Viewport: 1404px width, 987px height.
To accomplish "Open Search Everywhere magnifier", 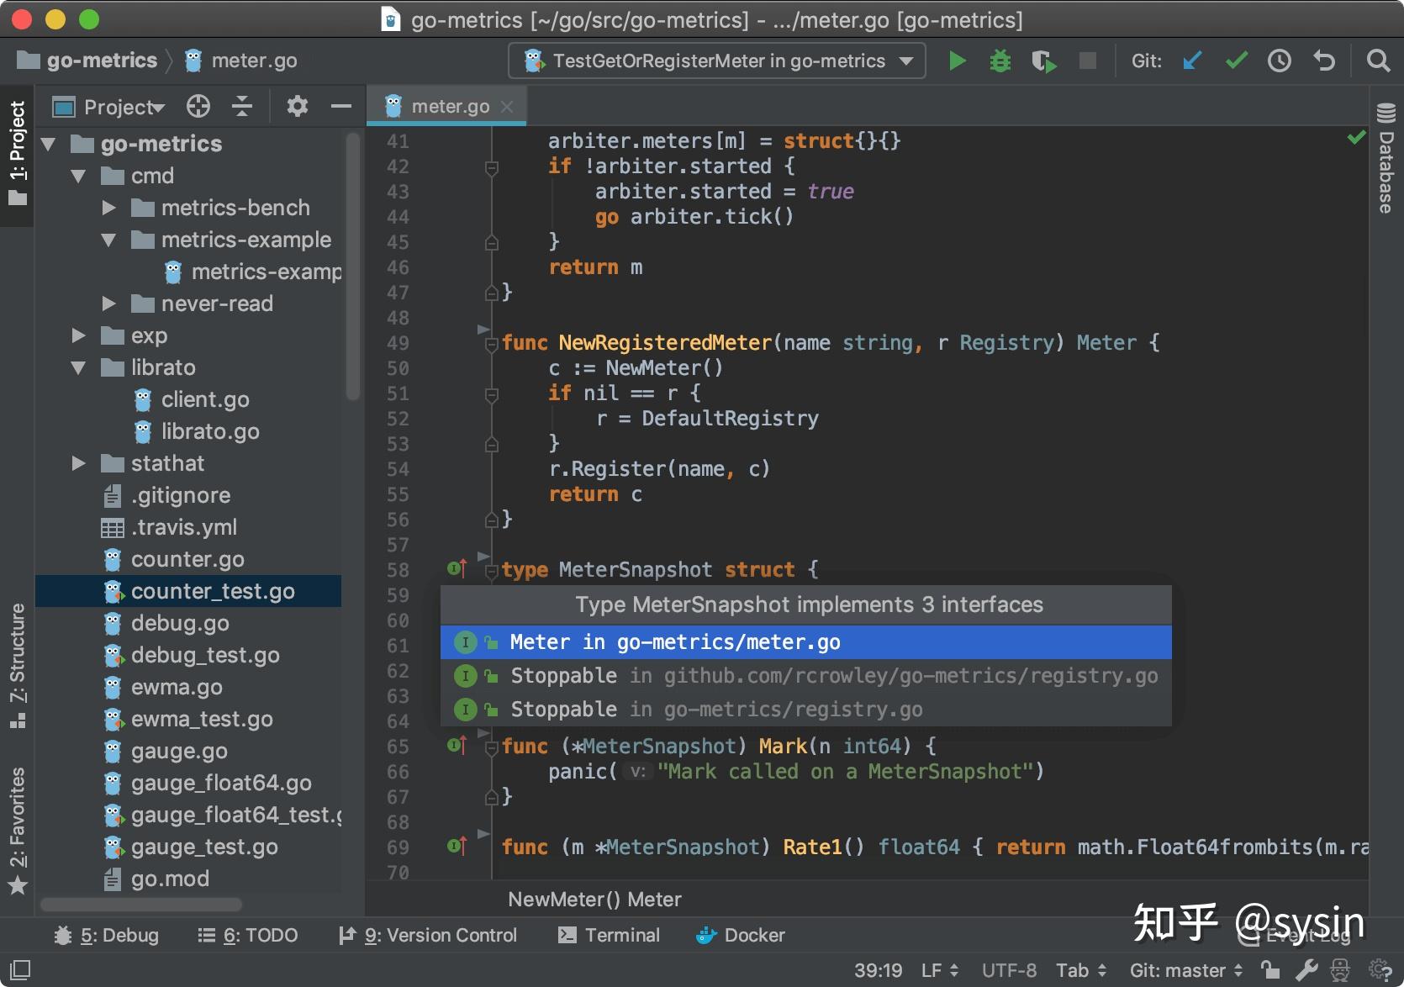I will pyautogui.click(x=1378, y=60).
